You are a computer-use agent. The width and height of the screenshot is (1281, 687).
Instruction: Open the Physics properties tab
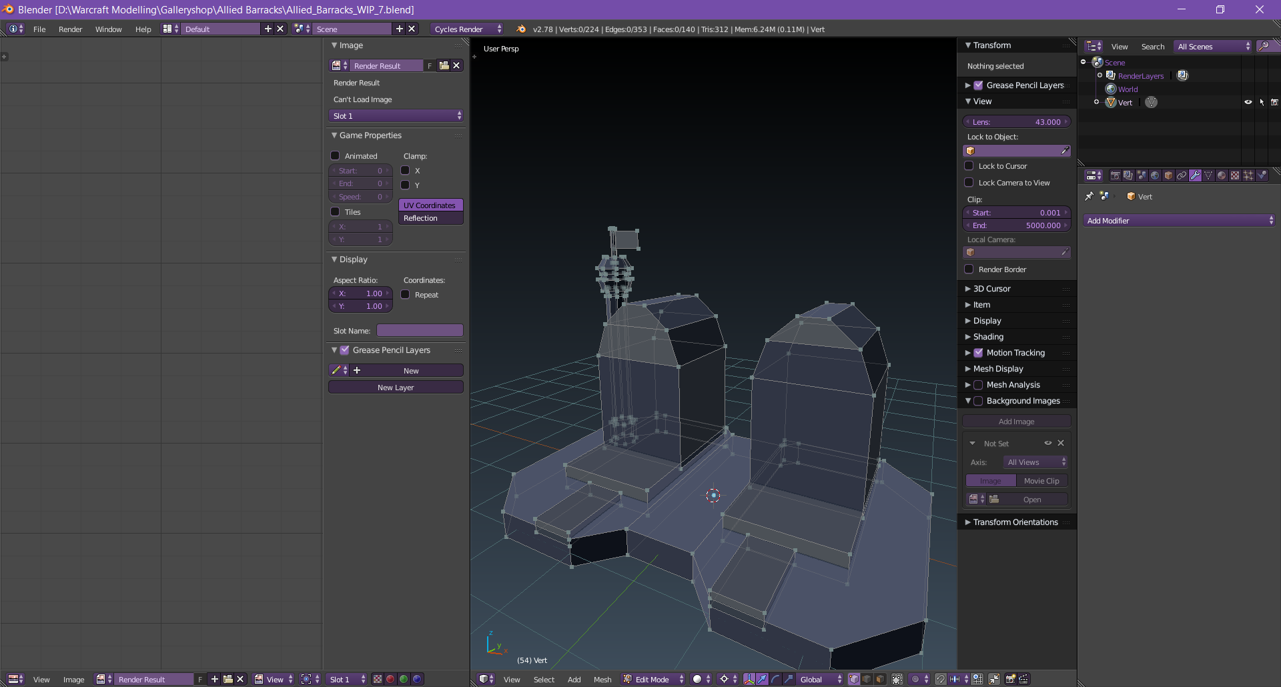coord(1262,175)
